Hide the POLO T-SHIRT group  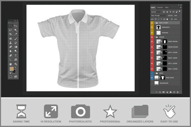[x=152, y=23]
